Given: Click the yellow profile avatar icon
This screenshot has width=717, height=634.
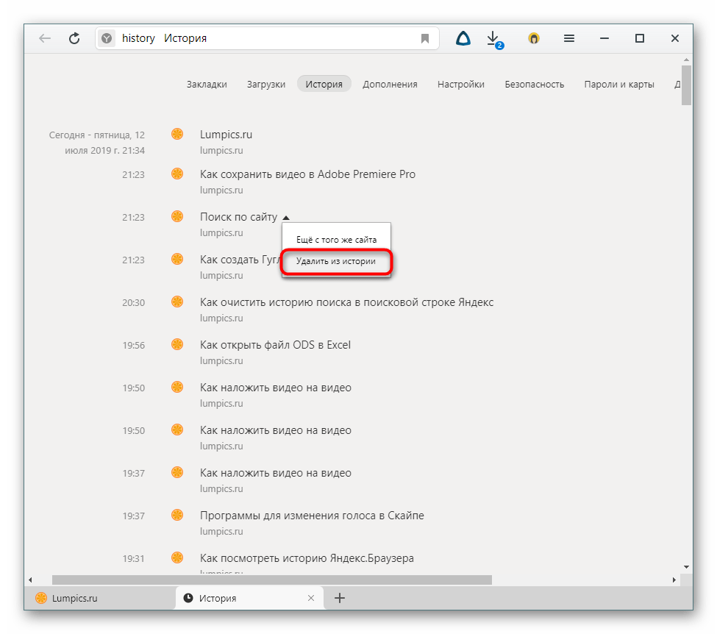Looking at the screenshot, I should (534, 38).
